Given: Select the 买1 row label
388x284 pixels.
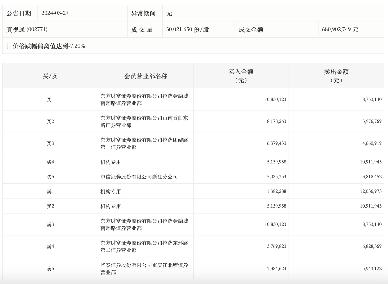Looking at the screenshot, I should tap(50, 99).
